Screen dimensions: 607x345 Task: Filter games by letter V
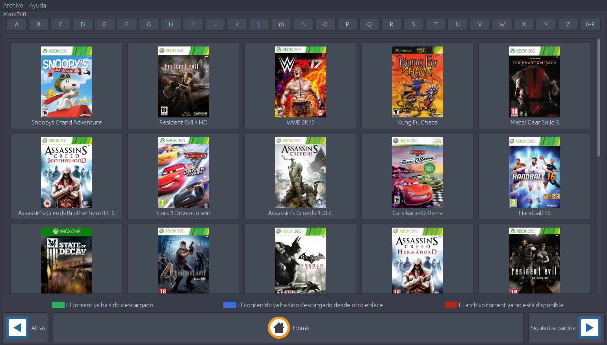click(x=480, y=24)
